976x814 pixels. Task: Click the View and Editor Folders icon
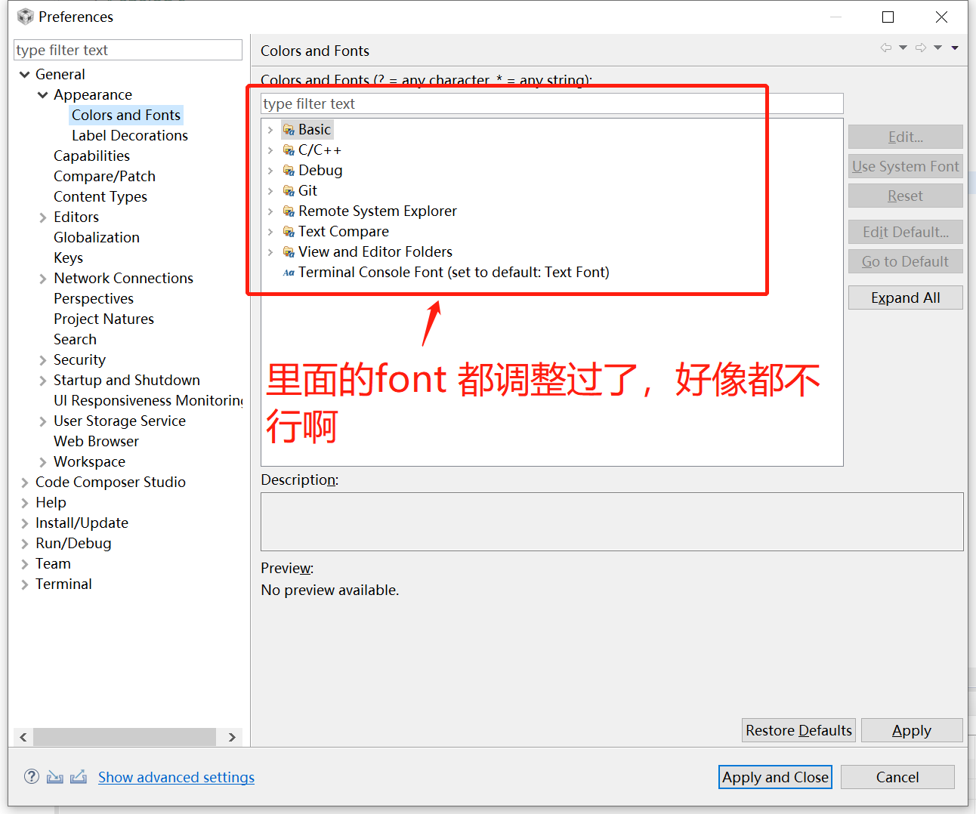pos(289,252)
